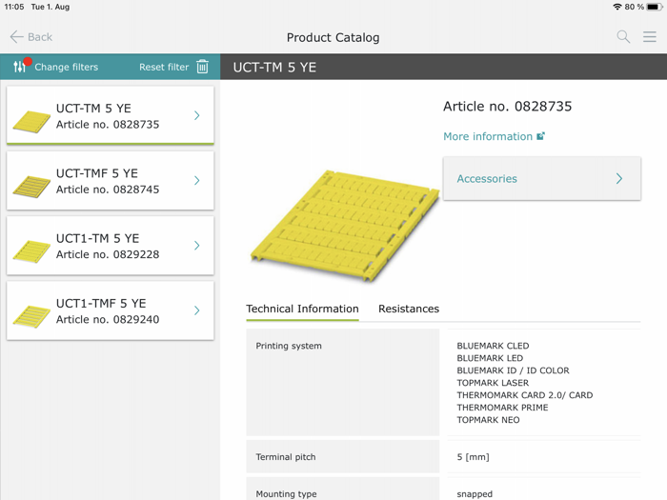This screenshot has height=500, width=667.
Task: Click TOPMARK NEO value
Action: click(488, 420)
